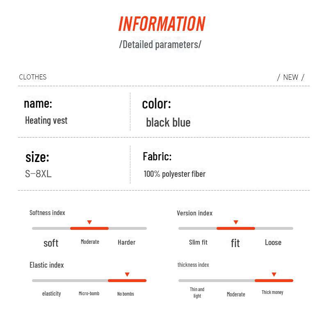This screenshot has height=317, width=324.
Task: Click the '/ NEW /' tag
Action: point(291,77)
